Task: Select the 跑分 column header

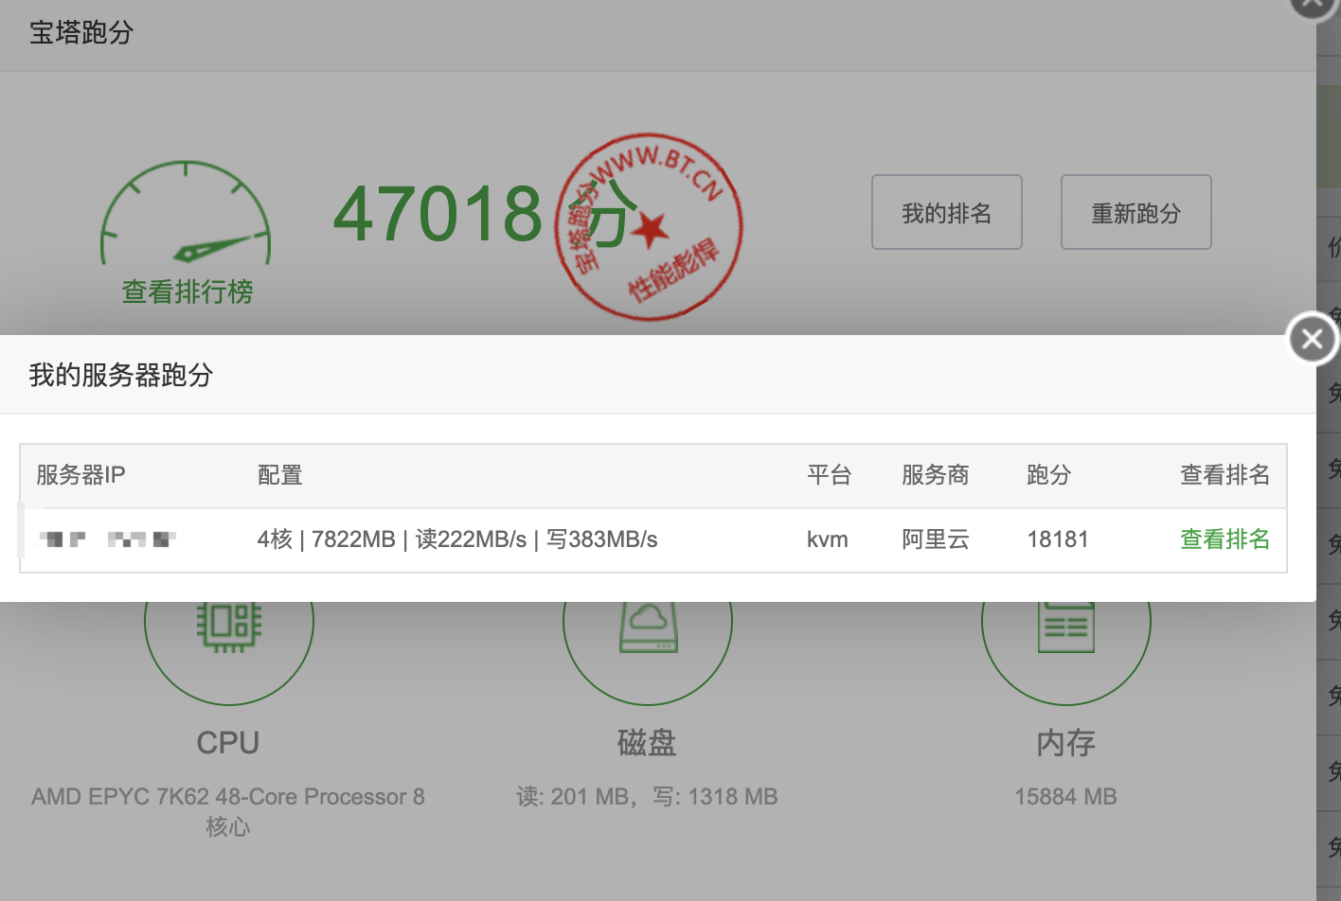Action: click(x=1048, y=475)
